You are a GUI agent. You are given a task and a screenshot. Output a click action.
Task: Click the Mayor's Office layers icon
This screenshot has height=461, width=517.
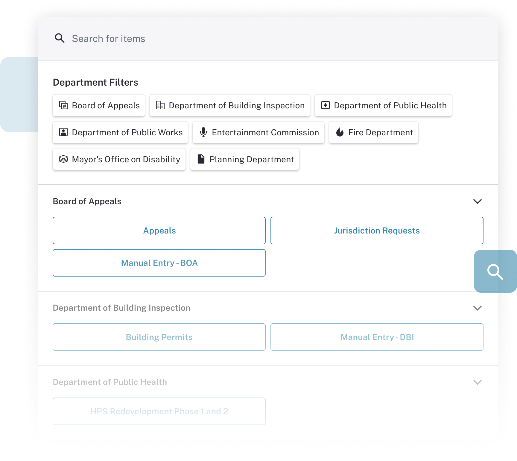[63, 159]
